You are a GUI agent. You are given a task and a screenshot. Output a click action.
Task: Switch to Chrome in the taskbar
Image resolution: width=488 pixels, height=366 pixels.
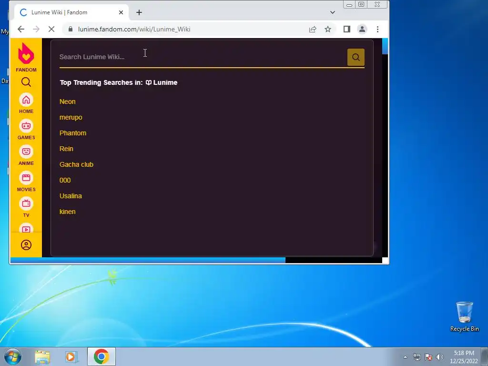coord(101,356)
